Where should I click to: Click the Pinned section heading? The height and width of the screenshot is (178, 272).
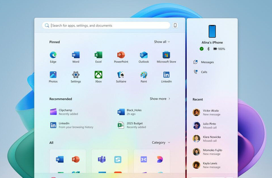(54, 42)
